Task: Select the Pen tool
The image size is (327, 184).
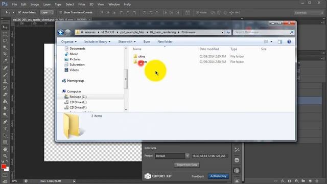Action: (5, 122)
